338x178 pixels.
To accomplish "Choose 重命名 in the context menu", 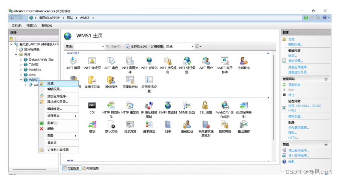I will click(59, 143).
